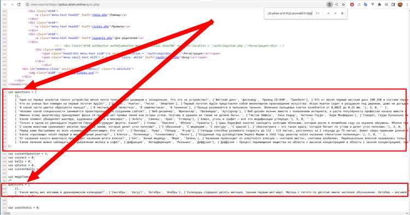Toggle the browser side panel icon
410x215 pixels.
pos(393,4)
